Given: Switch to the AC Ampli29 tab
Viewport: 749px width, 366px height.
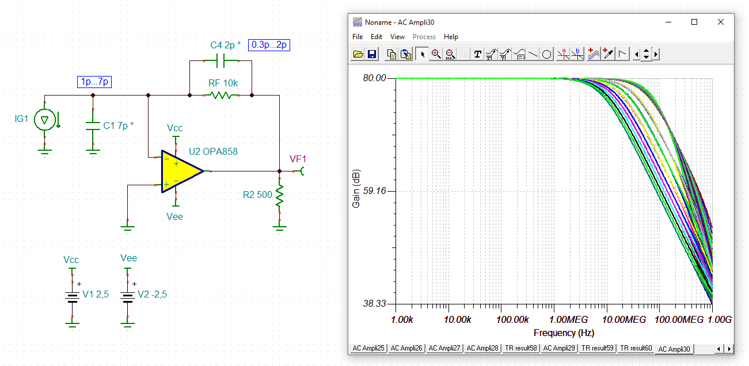Looking at the screenshot, I should pyautogui.click(x=559, y=348).
